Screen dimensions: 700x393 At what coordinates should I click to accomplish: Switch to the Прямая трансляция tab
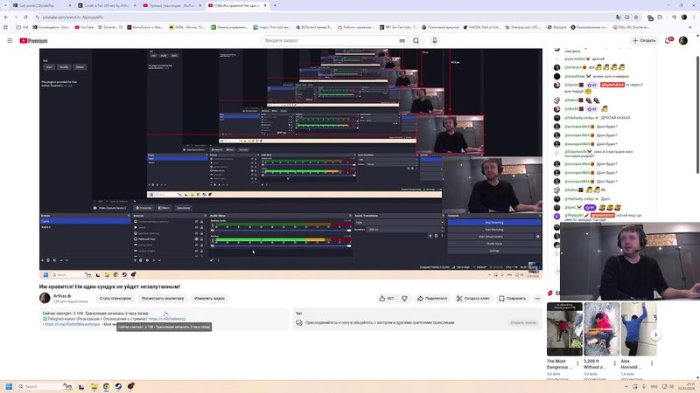pos(173,5)
